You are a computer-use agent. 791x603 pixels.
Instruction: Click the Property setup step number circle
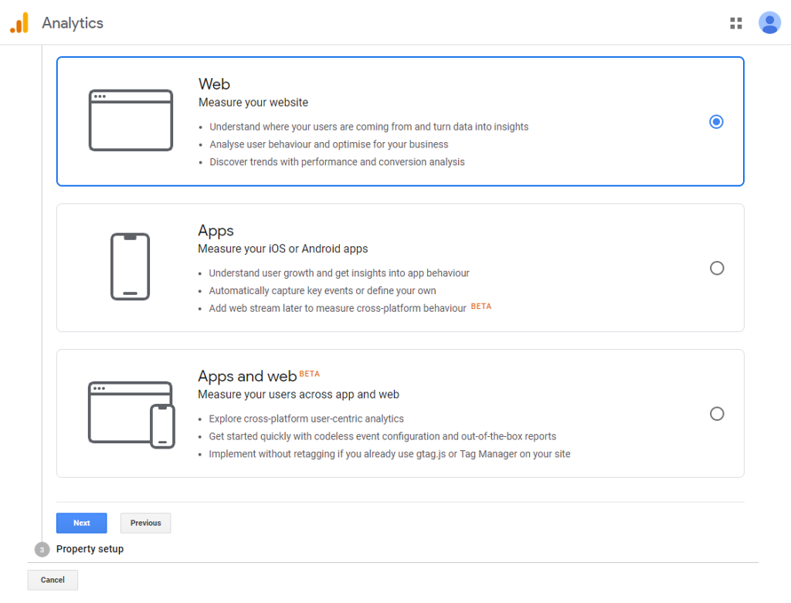[42, 549]
